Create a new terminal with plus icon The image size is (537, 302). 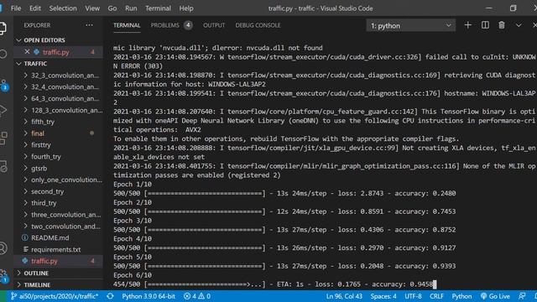point(467,25)
